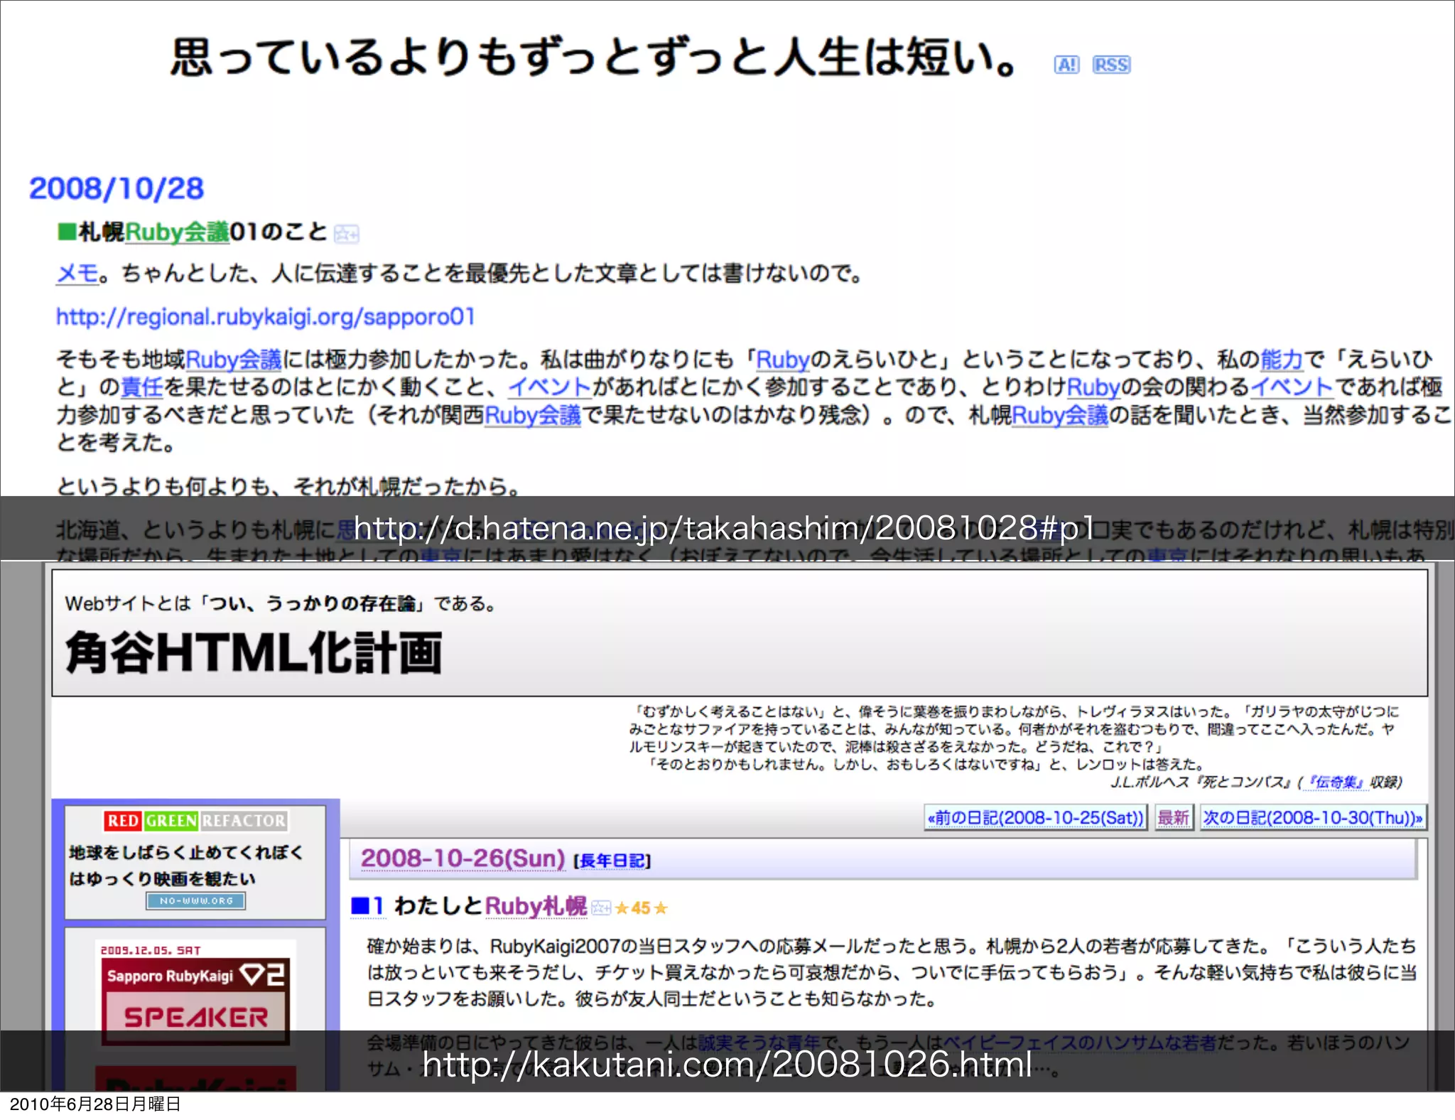Screen dimensions: 1455x1120
Task: Click 前の日記(2008-10-25(Sat)) navigation link
Action: pos(1036,818)
